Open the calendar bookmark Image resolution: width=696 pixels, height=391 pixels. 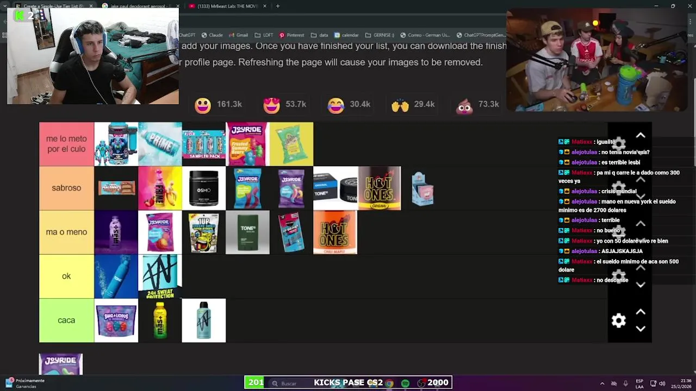click(346, 35)
